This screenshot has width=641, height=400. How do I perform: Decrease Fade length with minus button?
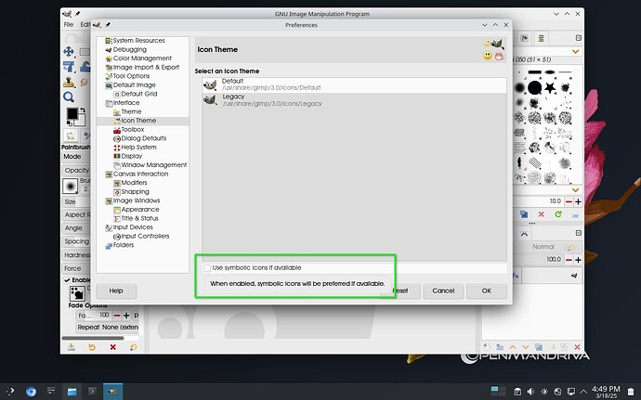coord(117,316)
